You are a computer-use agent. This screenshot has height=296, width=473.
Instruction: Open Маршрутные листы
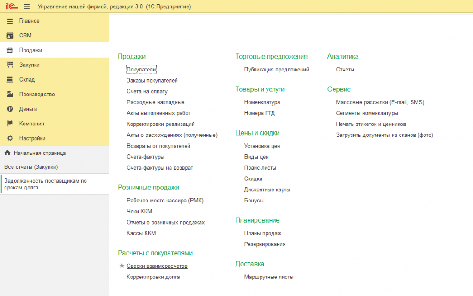point(269,277)
